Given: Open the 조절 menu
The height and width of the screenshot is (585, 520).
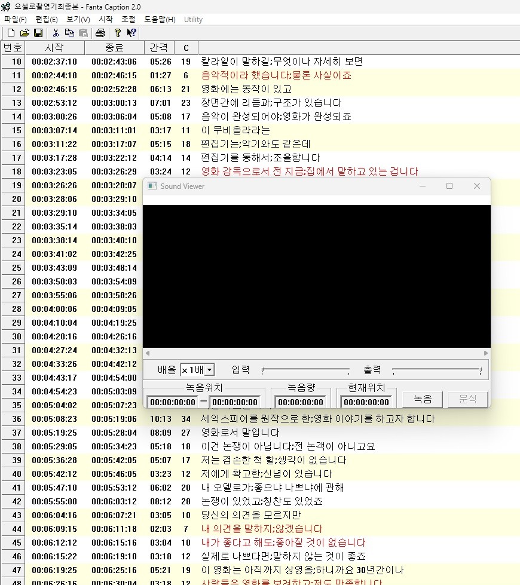Looking at the screenshot, I should (128, 19).
